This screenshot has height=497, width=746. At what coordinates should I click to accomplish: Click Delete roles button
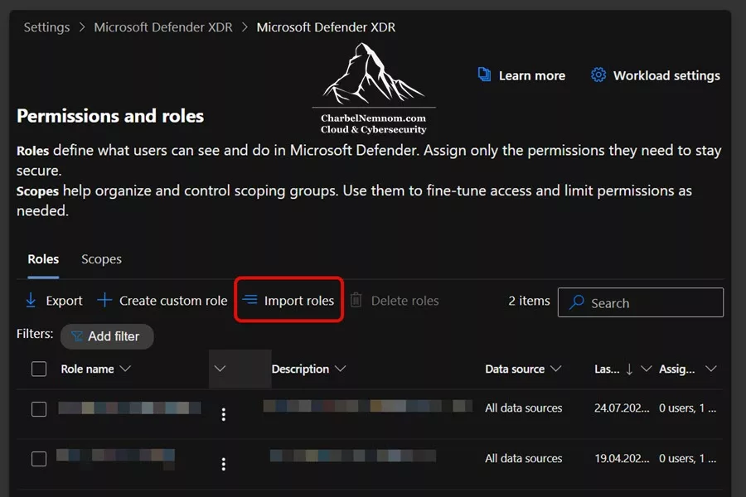click(x=395, y=301)
